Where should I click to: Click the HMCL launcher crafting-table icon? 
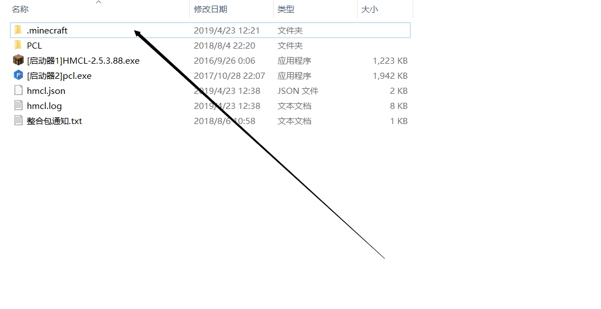[x=18, y=60]
